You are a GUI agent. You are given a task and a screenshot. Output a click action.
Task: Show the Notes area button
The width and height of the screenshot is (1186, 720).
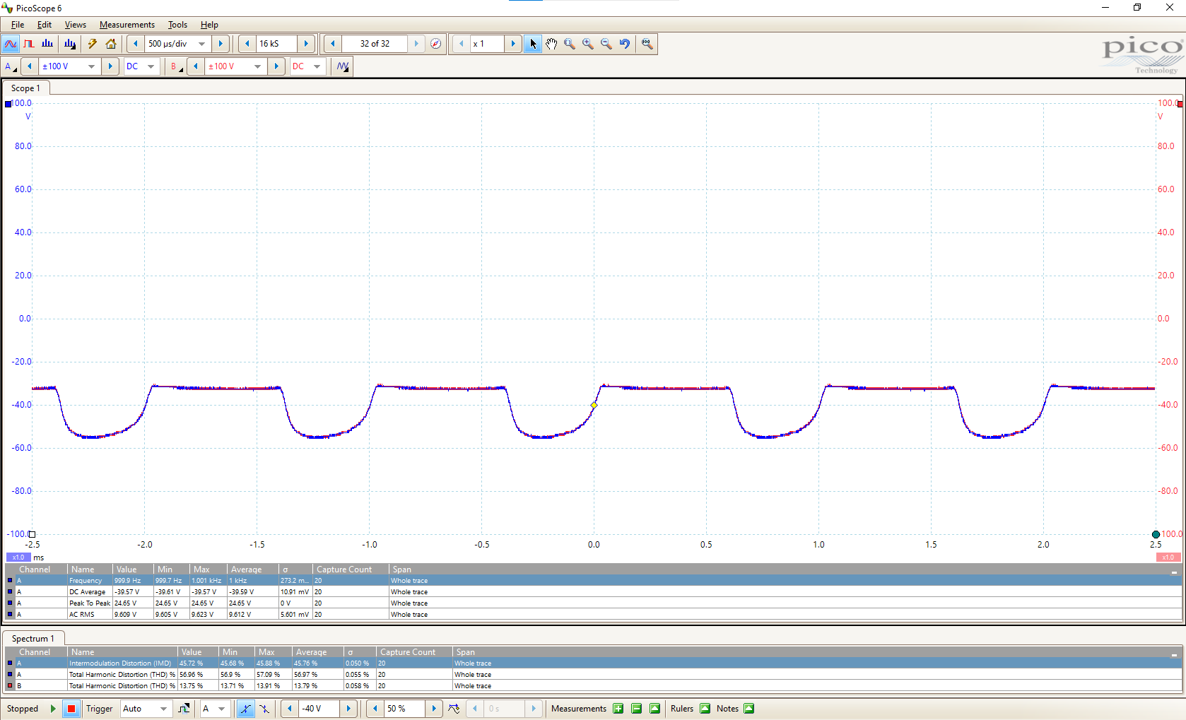pos(749,709)
